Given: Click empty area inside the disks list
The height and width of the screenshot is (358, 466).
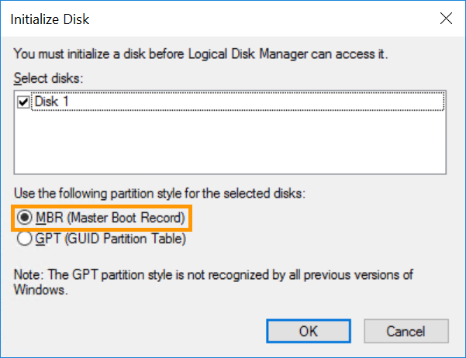Looking at the screenshot, I should pyautogui.click(x=233, y=143).
